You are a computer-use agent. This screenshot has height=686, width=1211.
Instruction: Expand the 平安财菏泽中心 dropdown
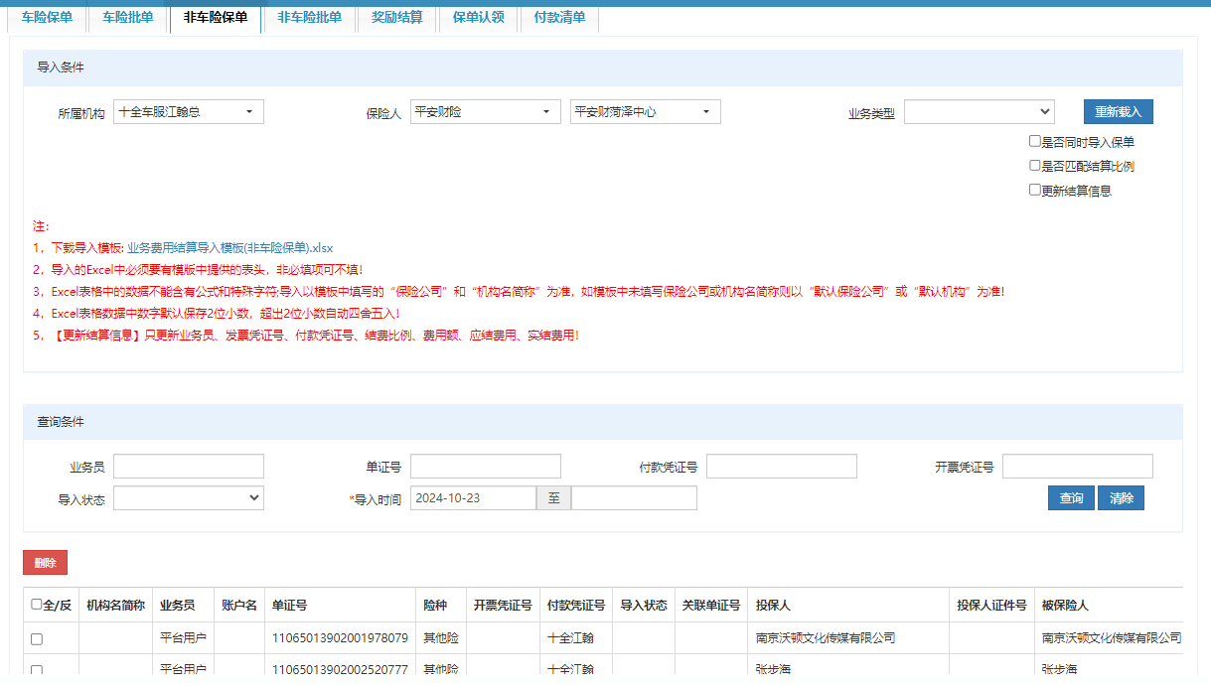click(x=645, y=112)
